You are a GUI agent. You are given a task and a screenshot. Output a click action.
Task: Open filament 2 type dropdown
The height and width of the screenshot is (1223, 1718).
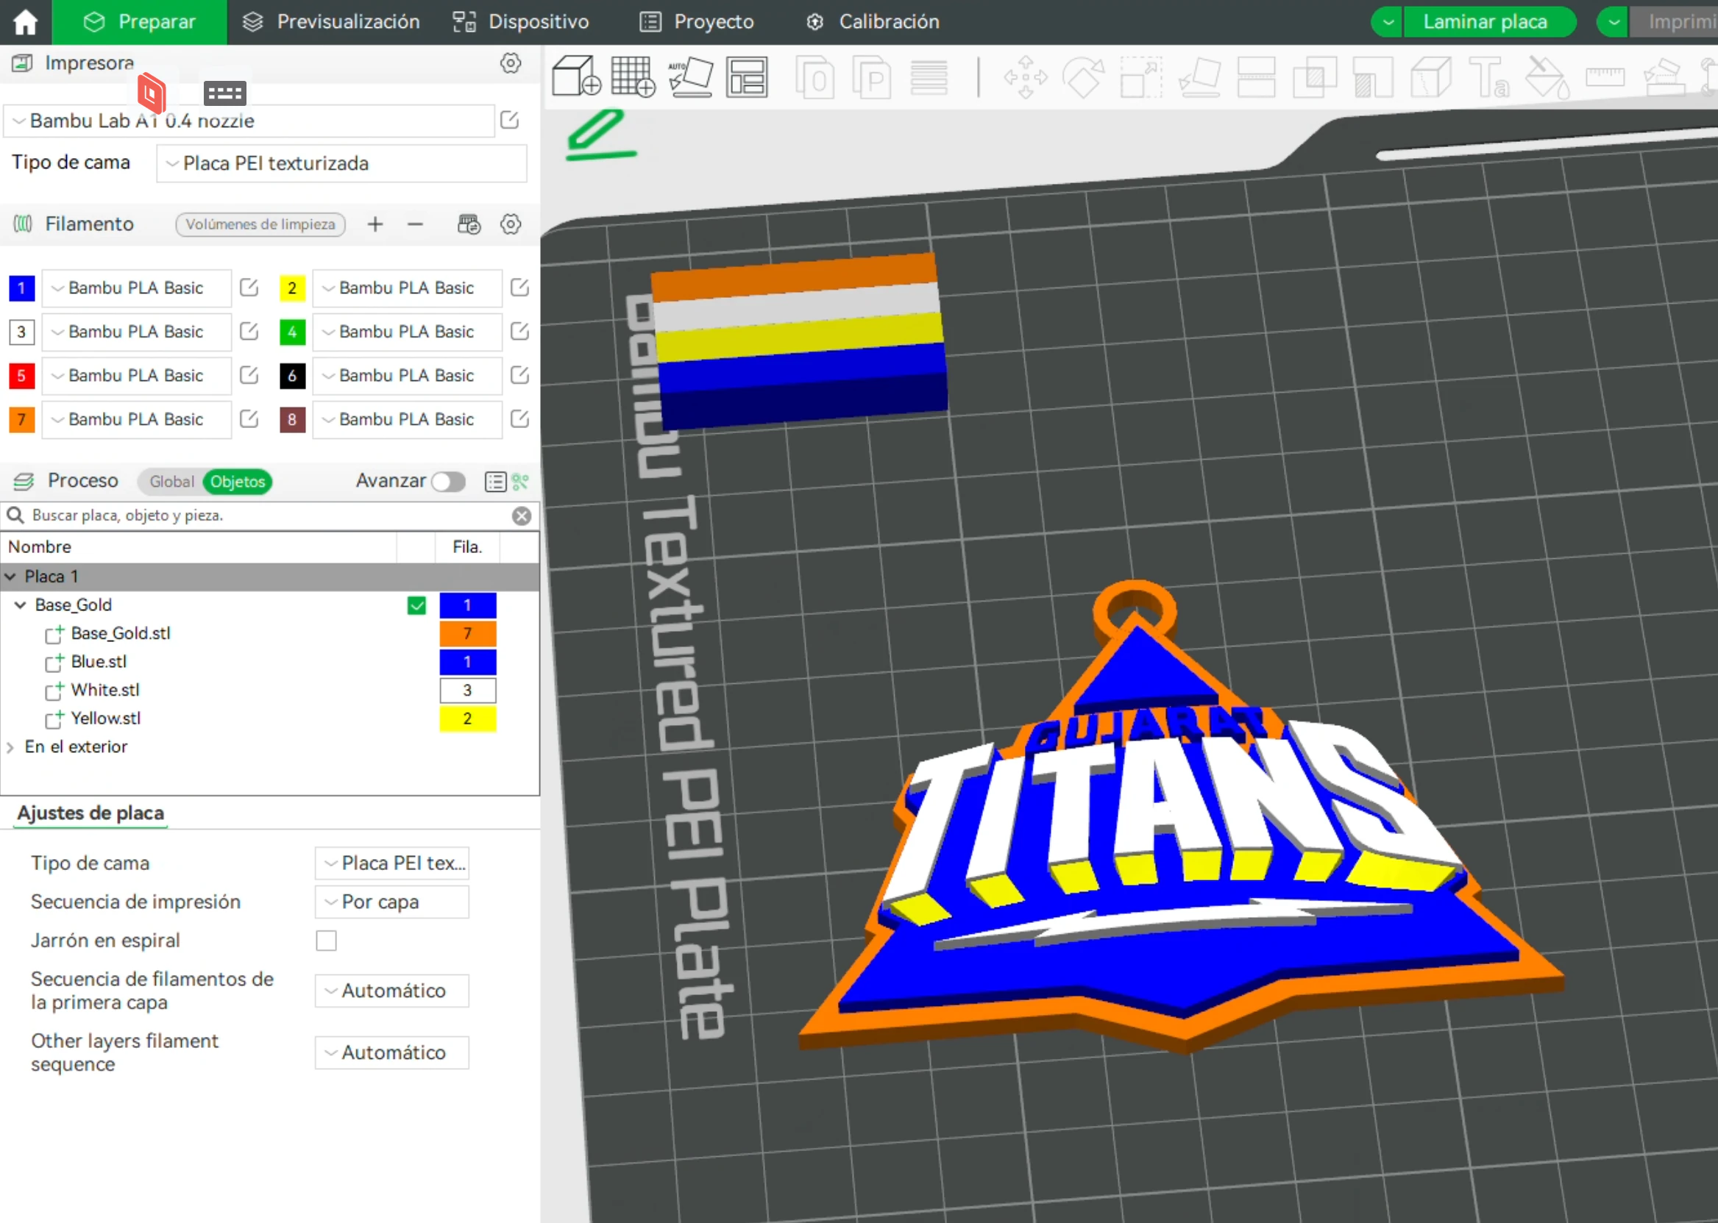[x=407, y=288]
